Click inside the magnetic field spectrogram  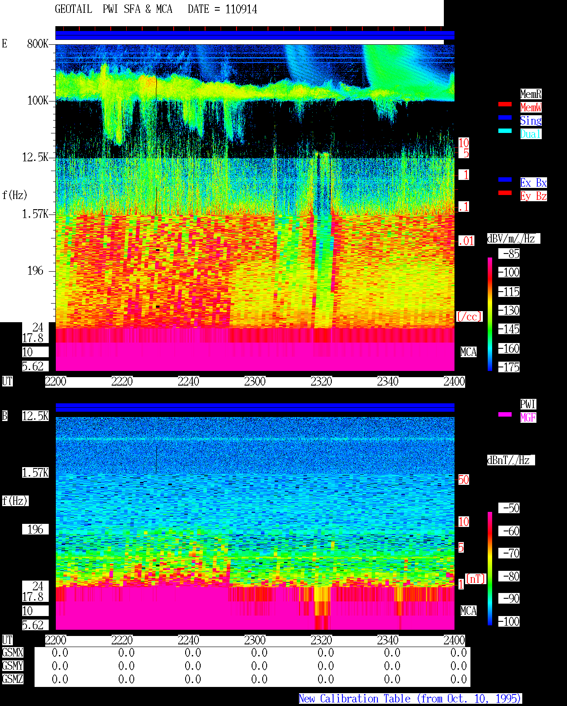255,523
